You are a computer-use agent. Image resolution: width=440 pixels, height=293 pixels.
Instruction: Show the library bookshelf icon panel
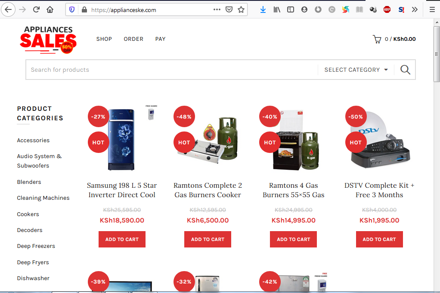[277, 9]
